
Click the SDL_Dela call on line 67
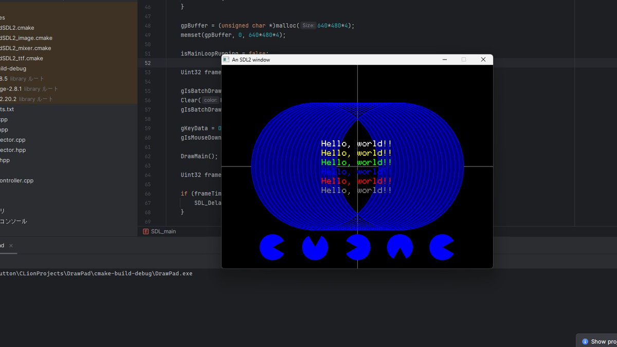208,203
